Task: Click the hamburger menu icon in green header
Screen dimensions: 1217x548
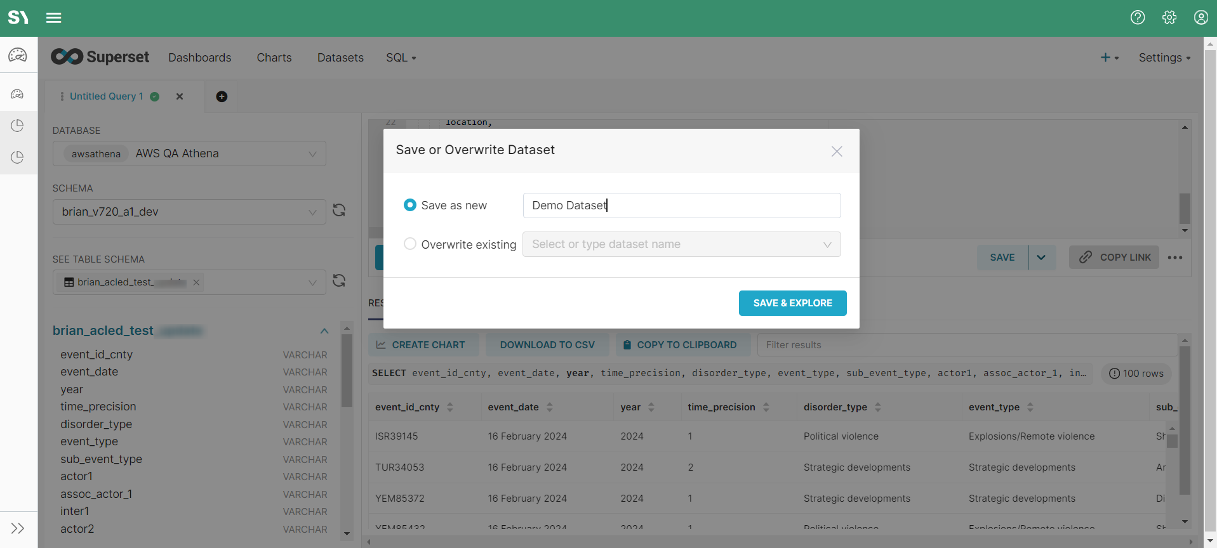Action: tap(54, 18)
